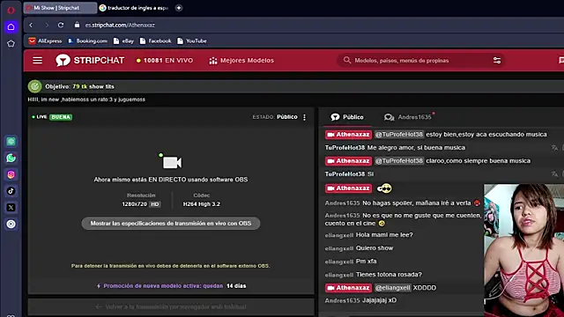
Task: Click Mostrar las especificaciones de transmisión OBS button
Action: [171, 223]
